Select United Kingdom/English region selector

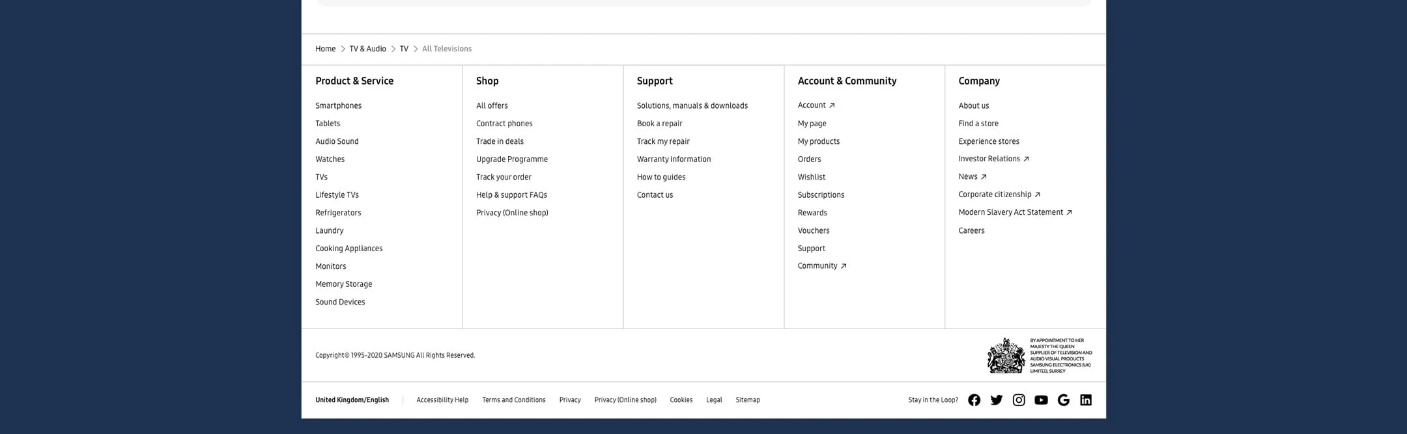[x=352, y=400]
